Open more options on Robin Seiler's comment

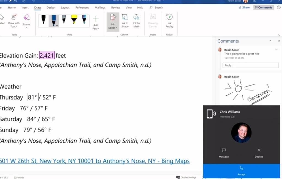pos(276,49)
